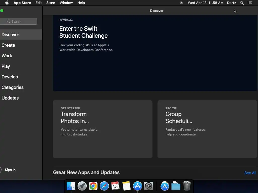The height and width of the screenshot is (193, 258).
Task: Click Fantastical's new features description text
Action: (x=185, y=132)
